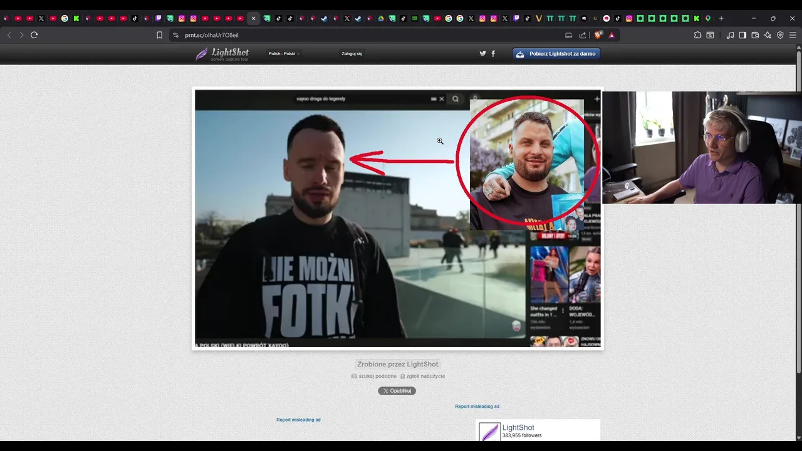This screenshot has width=802, height=451.
Task: Reload the prnt.sc page
Action: coord(34,35)
